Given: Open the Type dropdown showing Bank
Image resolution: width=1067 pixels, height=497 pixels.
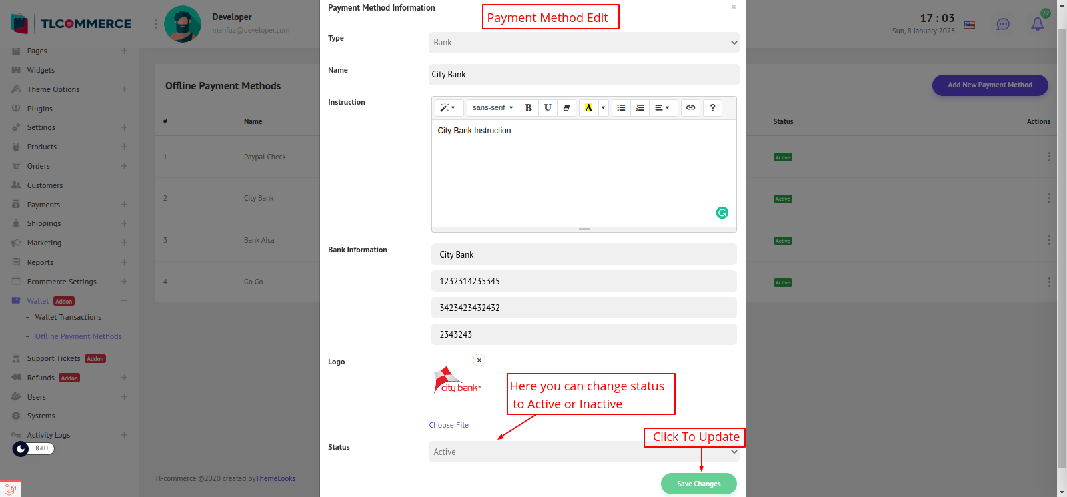Looking at the screenshot, I should (x=584, y=43).
